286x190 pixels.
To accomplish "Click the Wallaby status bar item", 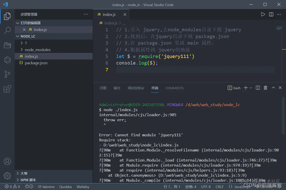I will tap(83, 187).
